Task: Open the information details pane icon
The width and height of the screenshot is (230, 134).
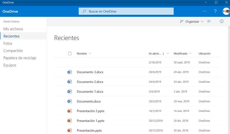Action: [221, 22]
